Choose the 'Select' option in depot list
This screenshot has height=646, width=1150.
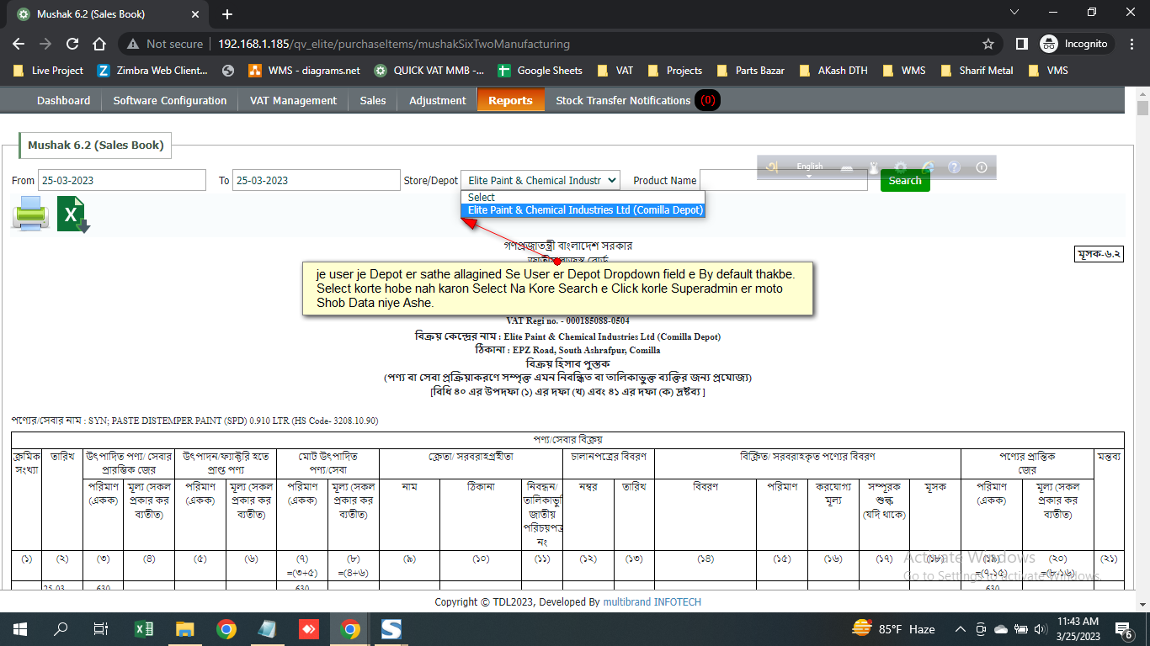(x=583, y=197)
